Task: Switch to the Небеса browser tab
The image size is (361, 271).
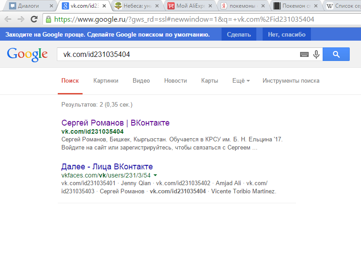Action: click(x=137, y=6)
